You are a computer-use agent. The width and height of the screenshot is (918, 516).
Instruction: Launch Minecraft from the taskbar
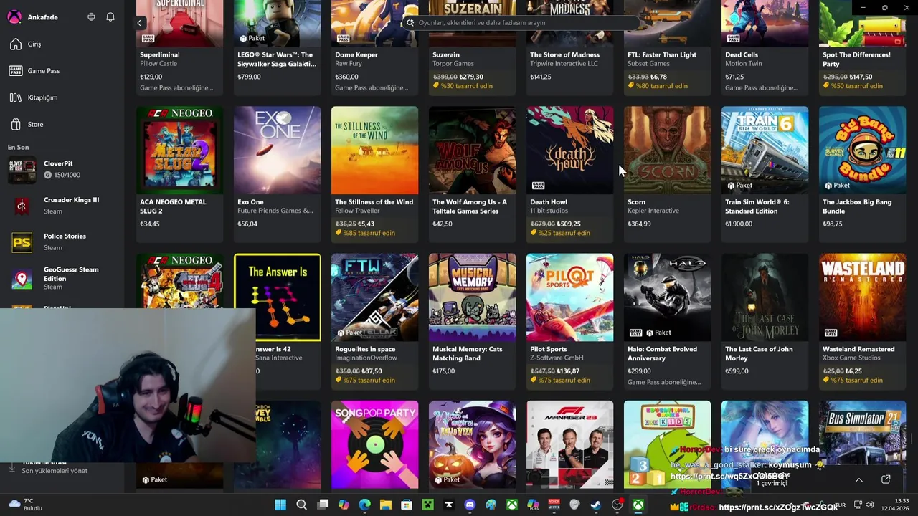[x=427, y=505]
